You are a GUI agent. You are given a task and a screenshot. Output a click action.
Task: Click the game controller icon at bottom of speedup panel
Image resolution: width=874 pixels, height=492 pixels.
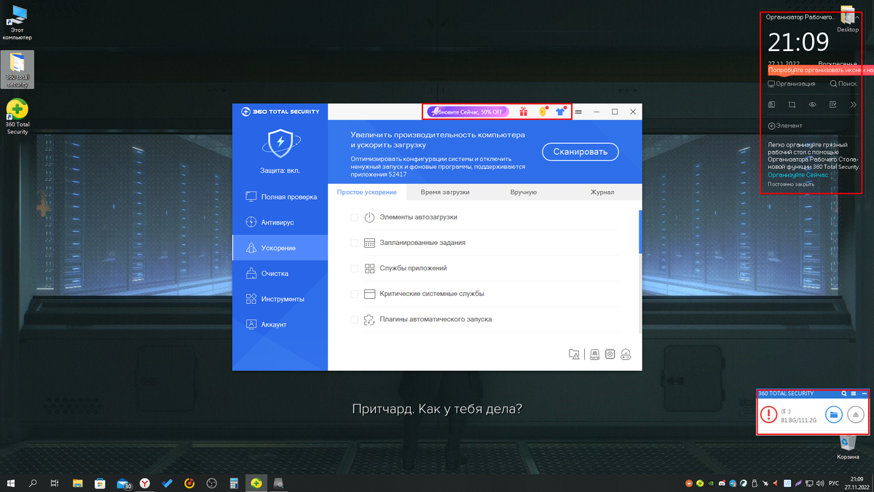[x=626, y=354]
